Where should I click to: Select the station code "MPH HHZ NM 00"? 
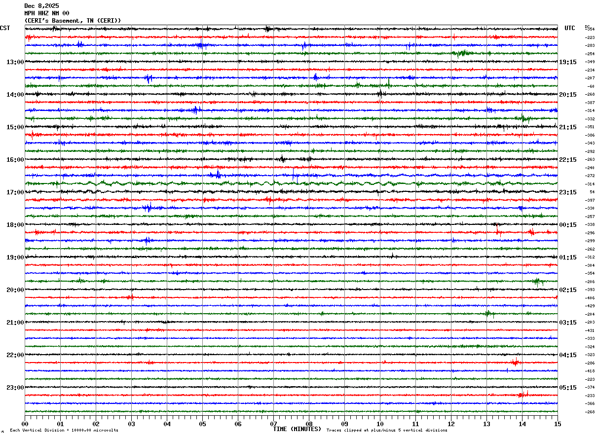[x=47, y=13]
